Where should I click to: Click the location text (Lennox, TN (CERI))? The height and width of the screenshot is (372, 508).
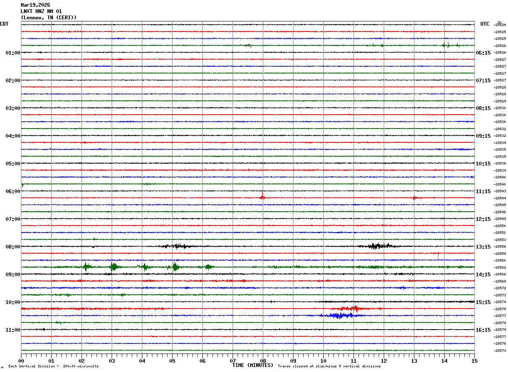[49, 18]
